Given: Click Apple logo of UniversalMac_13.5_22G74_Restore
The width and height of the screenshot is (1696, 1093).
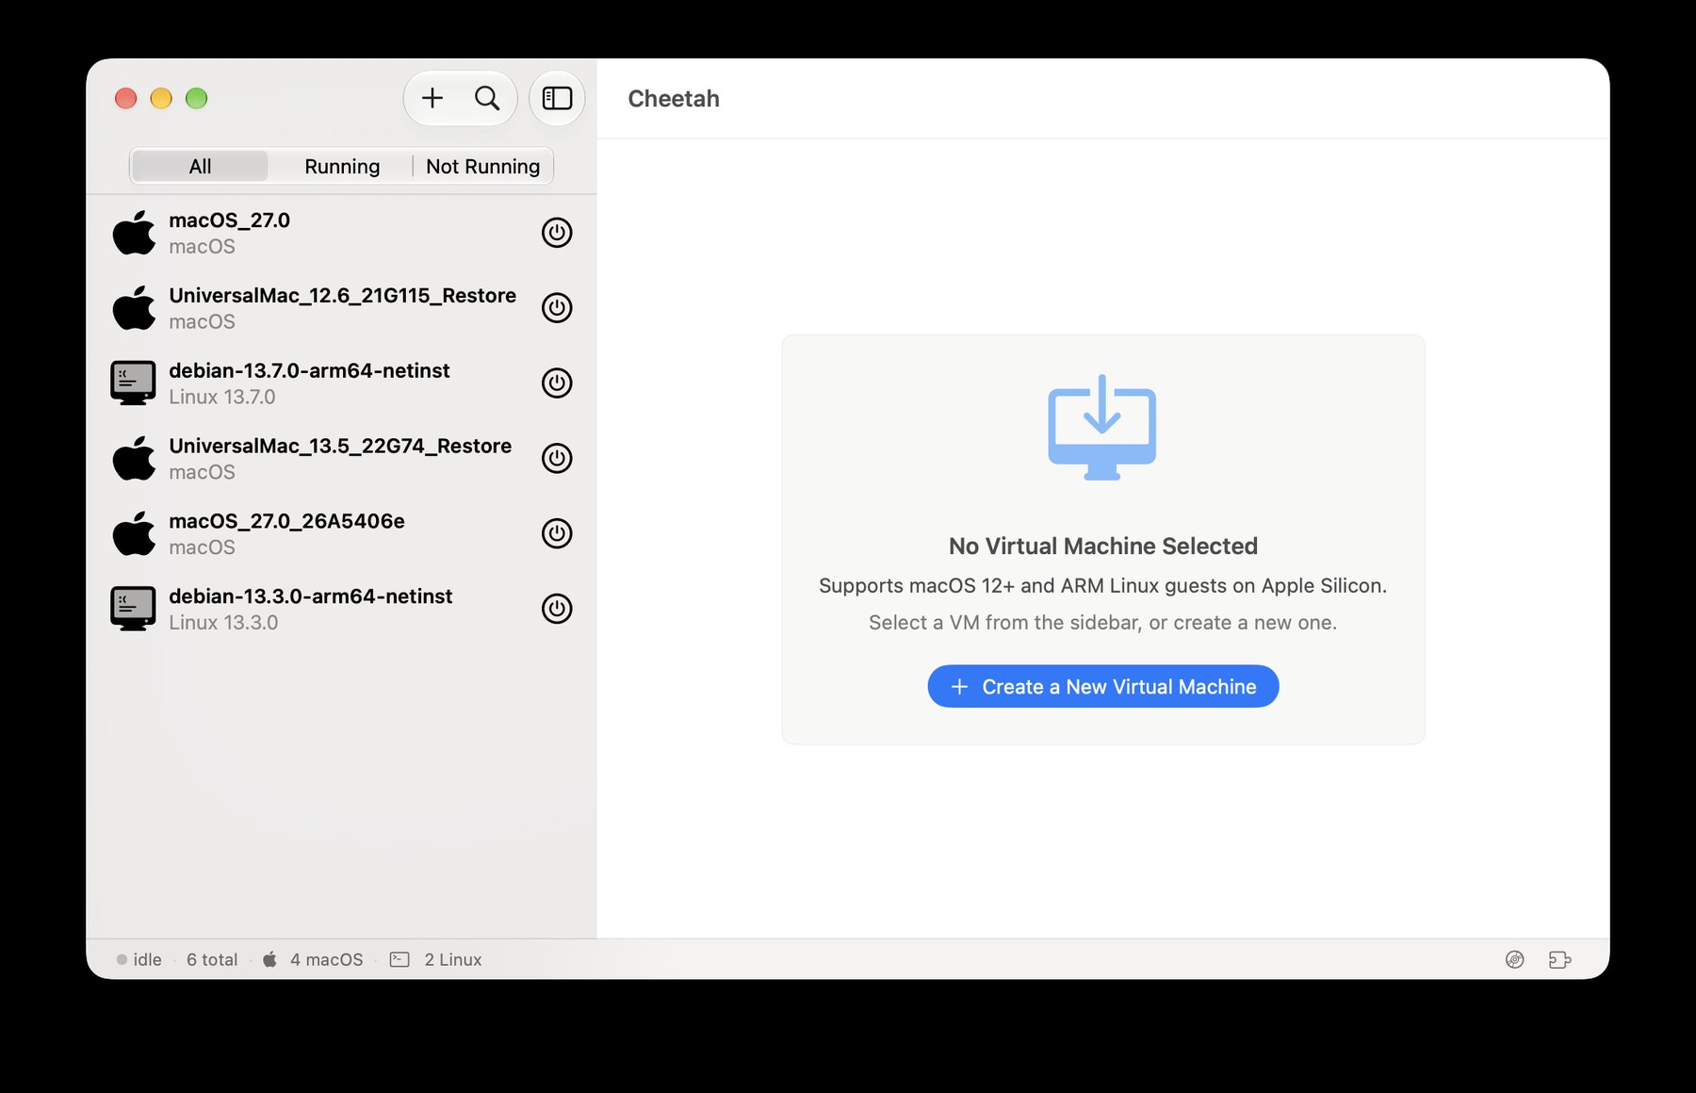Looking at the screenshot, I should click(x=134, y=458).
